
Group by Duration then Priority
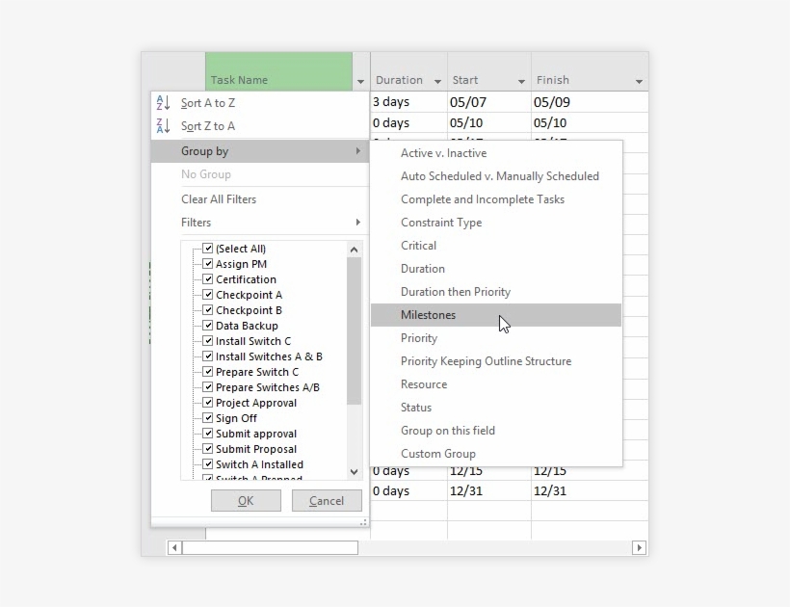[x=496, y=292]
